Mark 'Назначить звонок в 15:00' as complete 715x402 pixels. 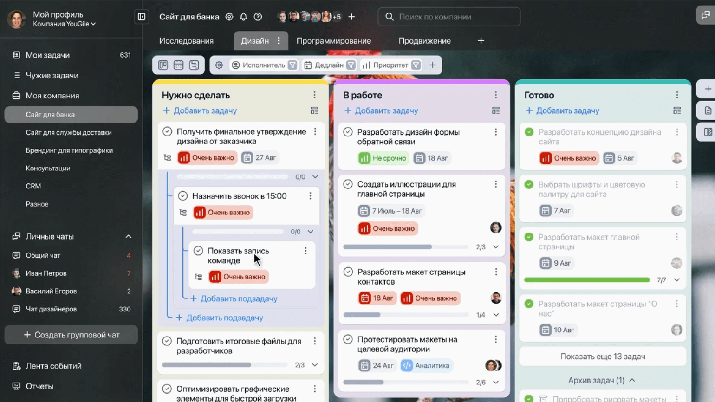[183, 196]
